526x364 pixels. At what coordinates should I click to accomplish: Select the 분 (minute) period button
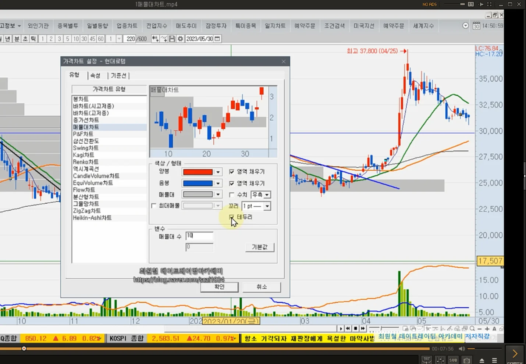pos(17,39)
